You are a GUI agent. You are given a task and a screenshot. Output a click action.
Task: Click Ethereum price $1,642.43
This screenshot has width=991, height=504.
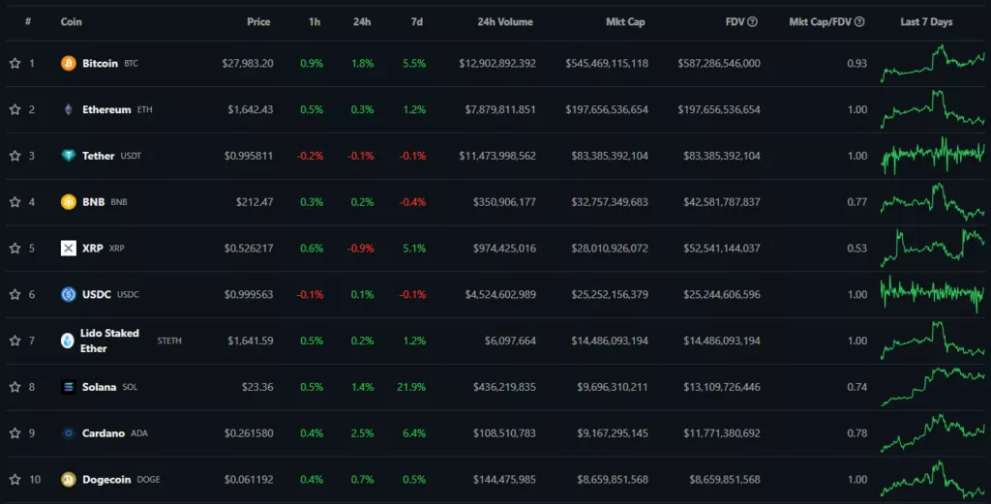[x=251, y=109]
